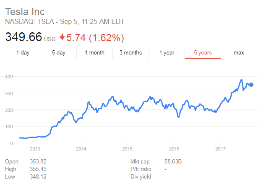Click the 5.74 (1.62%) change text

[95, 38]
